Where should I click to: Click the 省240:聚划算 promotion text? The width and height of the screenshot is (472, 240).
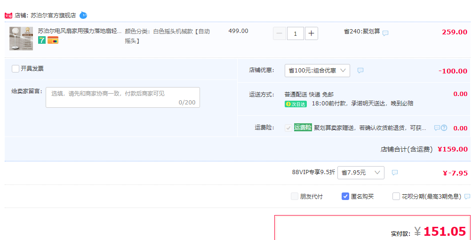[x=362, y=32]
